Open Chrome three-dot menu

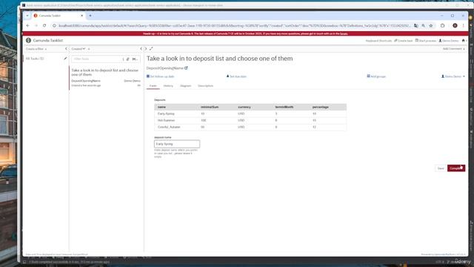tap(464, 26)
